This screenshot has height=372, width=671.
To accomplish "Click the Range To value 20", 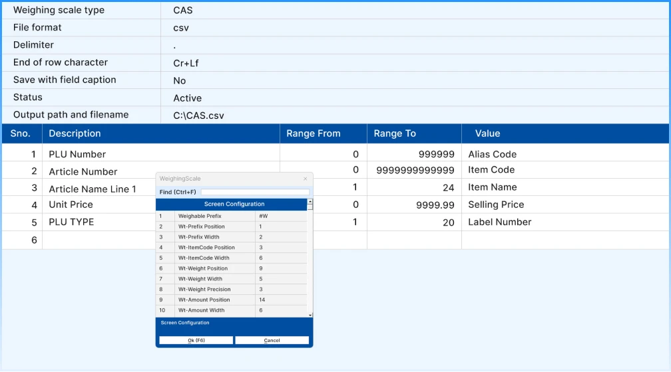I will (x=448, y=223).
